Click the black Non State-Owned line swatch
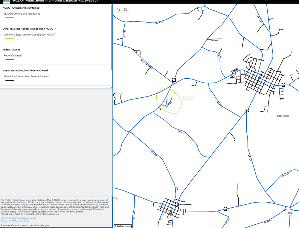Image resolution: width=299 pixels, height=228 pixels. pos(10,80)
